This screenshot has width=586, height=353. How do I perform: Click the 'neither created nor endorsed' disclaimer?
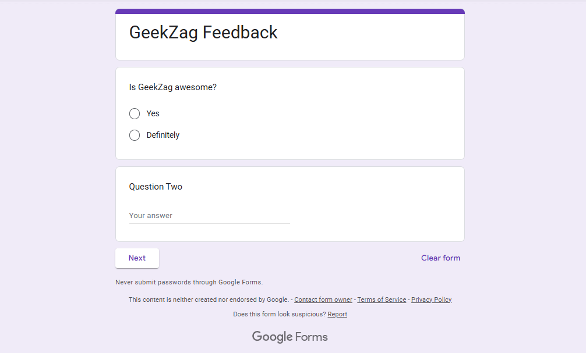(x=209, y=299)
